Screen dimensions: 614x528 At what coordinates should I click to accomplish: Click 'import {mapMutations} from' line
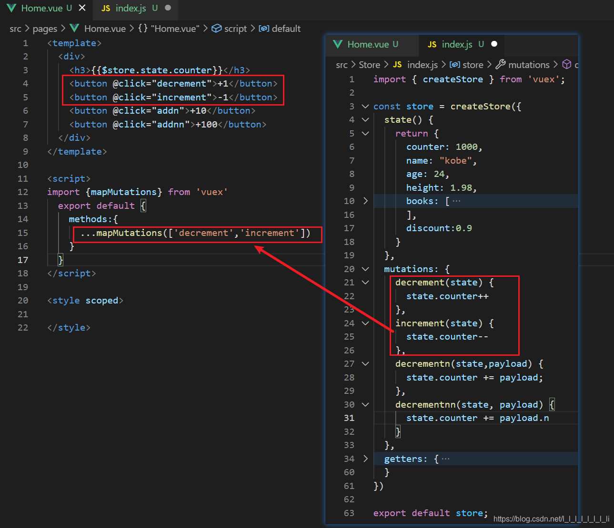[137, 192]
